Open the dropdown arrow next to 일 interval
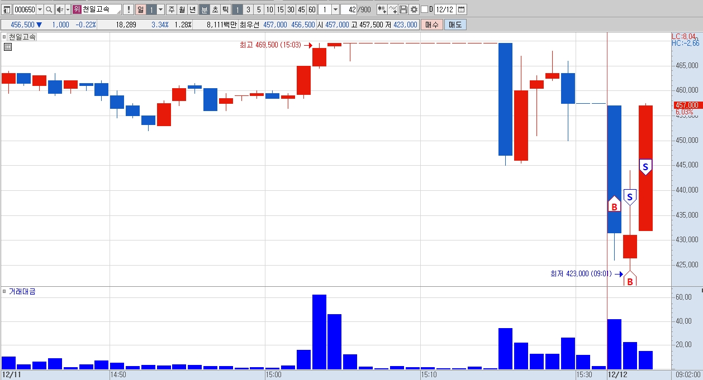Screen dimensions: 703x380 [160, 9]
